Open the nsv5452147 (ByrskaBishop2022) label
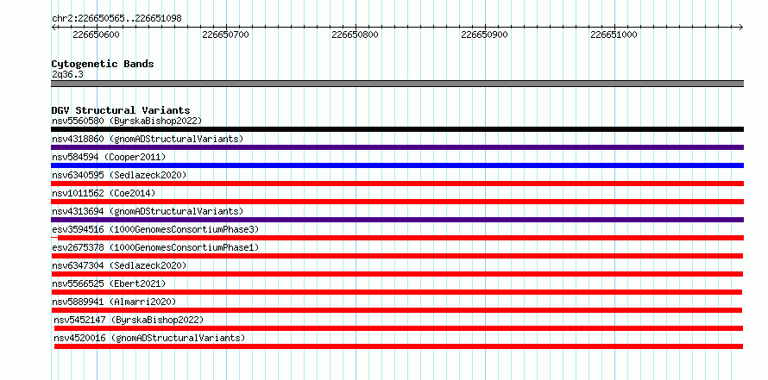The height and width of the screenshot is (380, 768). (x=129, y=320)
